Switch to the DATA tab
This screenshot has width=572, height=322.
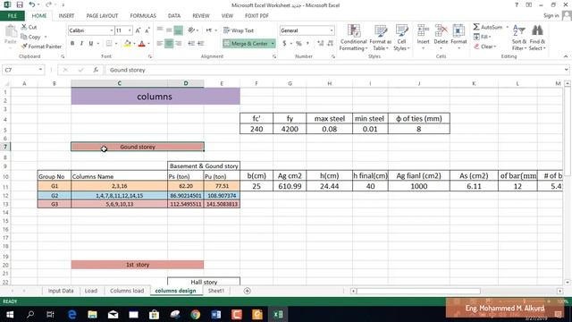(174, 16)
